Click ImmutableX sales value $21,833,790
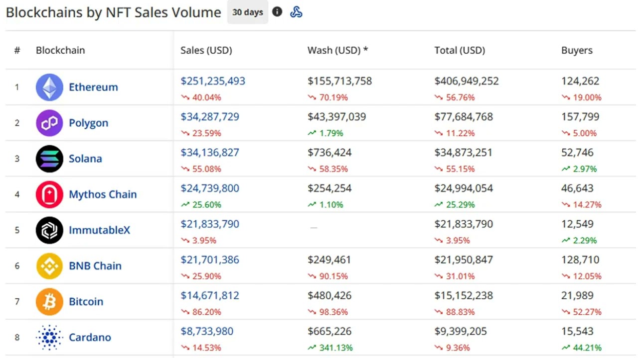Image resolution: width=638 pixels, height=358 pixels. pyautogui.click(x=210, y=224)
